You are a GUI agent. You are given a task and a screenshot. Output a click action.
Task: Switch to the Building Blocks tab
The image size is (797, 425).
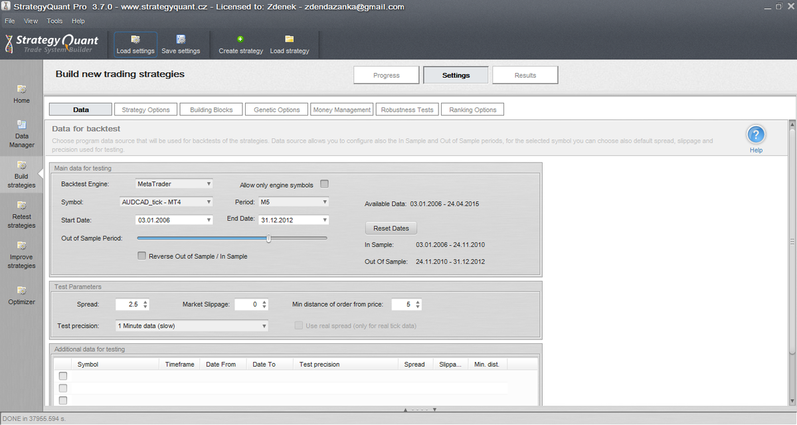pos(211,110)
